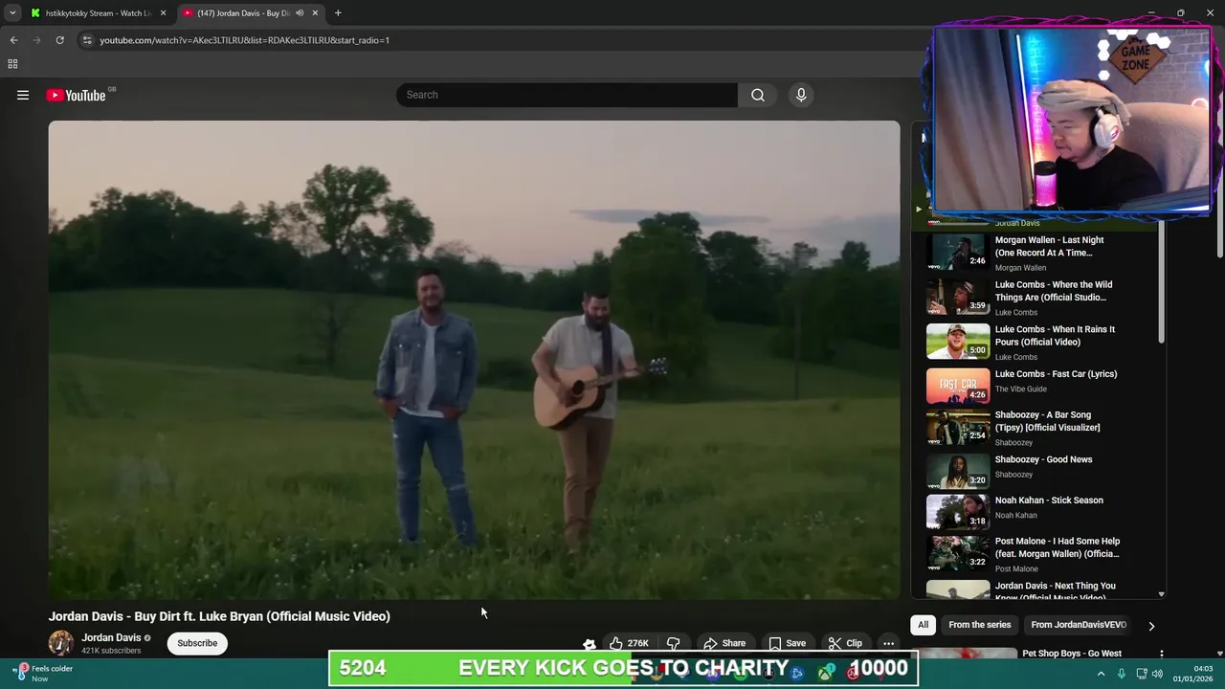1225x689 pixels.
Task: Open the volume speaker tray icon
Action: tap(1158, 674)
